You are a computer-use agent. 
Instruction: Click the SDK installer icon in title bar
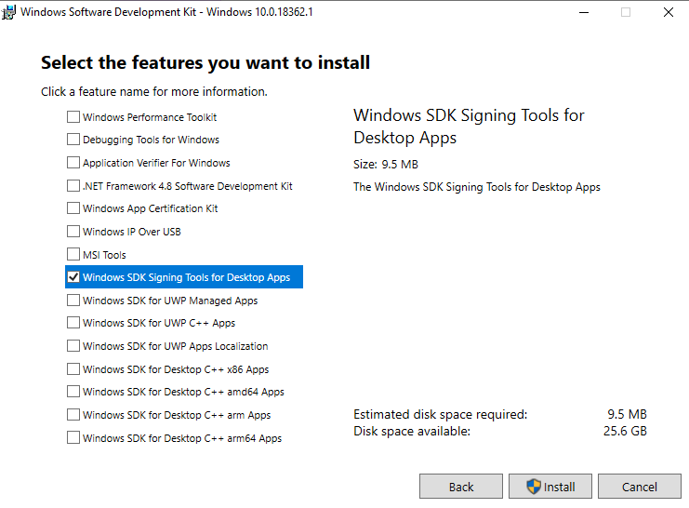(9, 13)
